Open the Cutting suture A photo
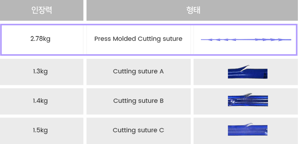This screenshot has width=298, height=144. pos(248,72)
